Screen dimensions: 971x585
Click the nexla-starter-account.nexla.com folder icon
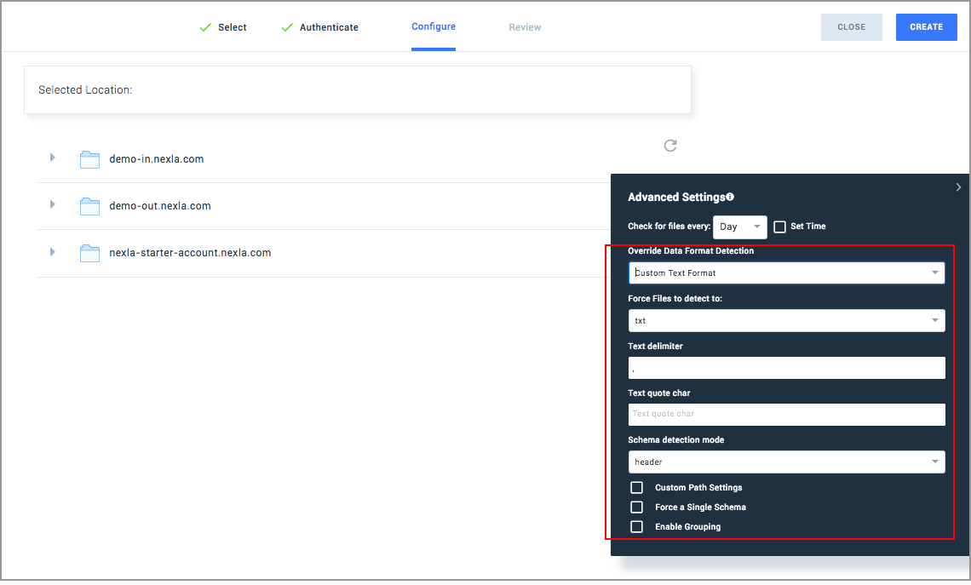(x=89, y=253)
